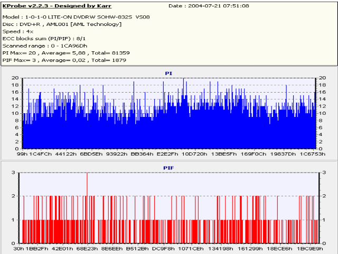Click the 134198h label on PIF axis
The width and height of the screenshot is (338, 254).
point(220,249)
